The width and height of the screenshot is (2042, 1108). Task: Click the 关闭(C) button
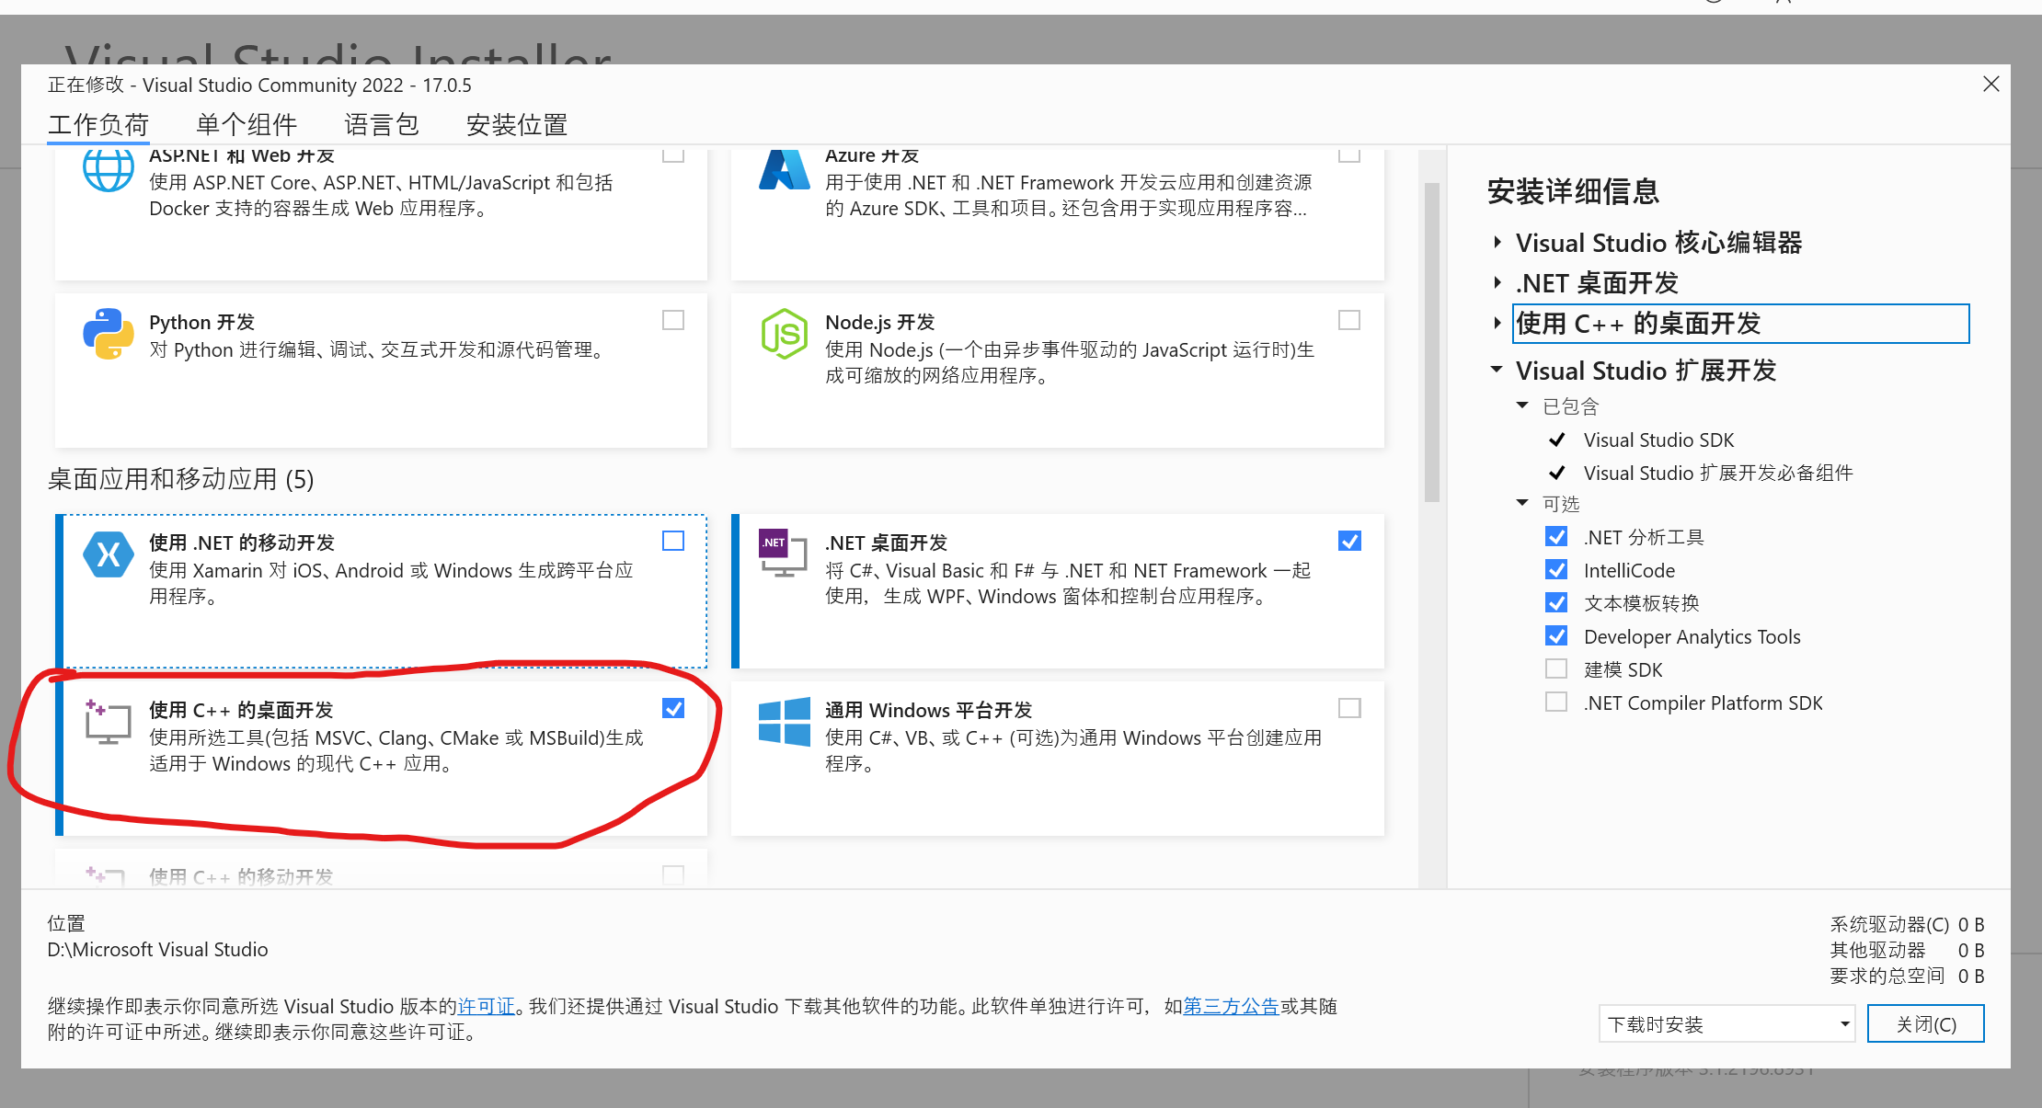coord(1926,1023)
